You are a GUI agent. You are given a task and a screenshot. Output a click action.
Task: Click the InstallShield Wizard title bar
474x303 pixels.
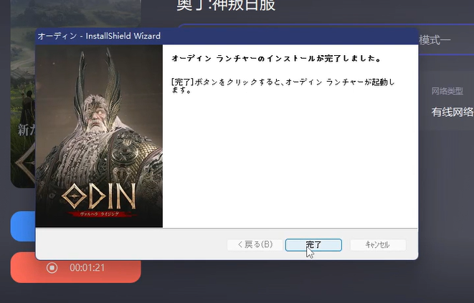(x=227, y=36)
